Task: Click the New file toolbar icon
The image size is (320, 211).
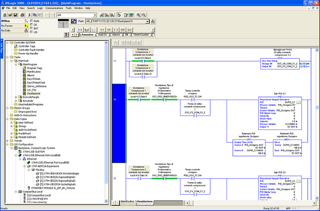Action: pyautogui.click(x=5, y=15)
